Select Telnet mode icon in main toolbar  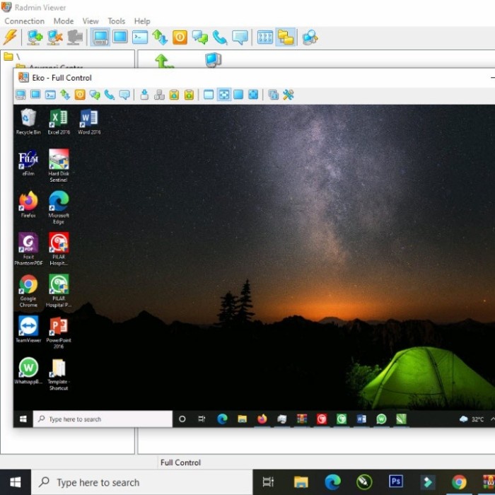point(140,37)
